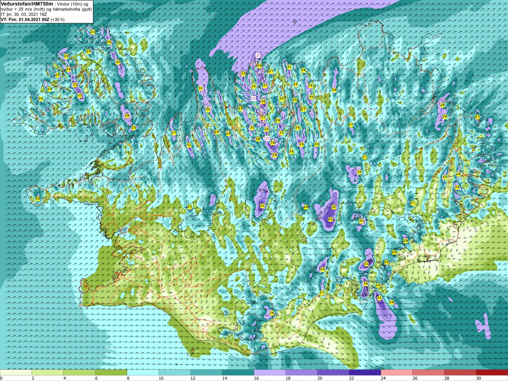Click the "(+30 h)" forecast offset text
Screen dimensions: 508x381
click(x=57, y=19)
